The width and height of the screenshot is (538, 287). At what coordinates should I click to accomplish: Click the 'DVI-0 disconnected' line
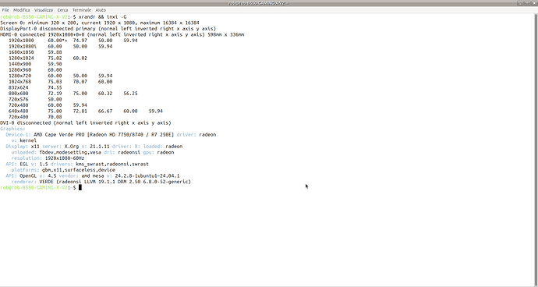86,123
